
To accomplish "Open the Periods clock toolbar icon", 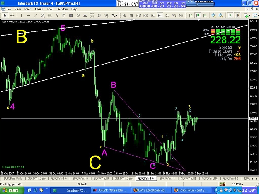I will [x=255, y=15].
